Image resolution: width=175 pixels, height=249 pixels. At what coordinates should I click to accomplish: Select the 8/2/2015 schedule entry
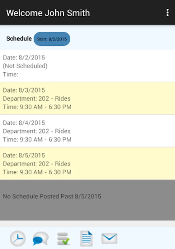click(87, 66)
